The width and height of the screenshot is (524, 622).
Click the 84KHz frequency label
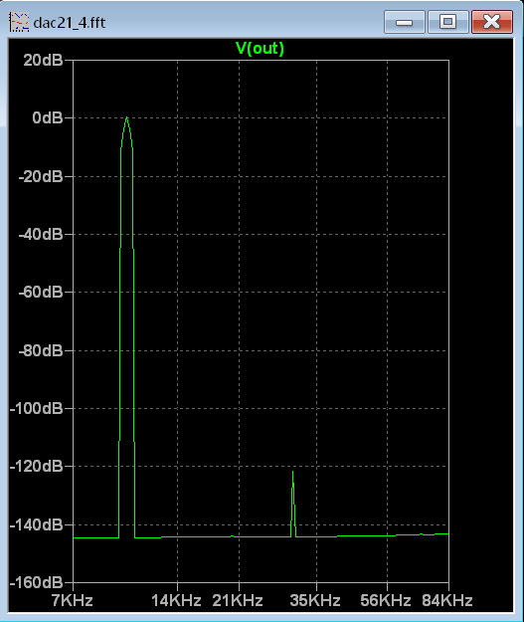point(447,600)
